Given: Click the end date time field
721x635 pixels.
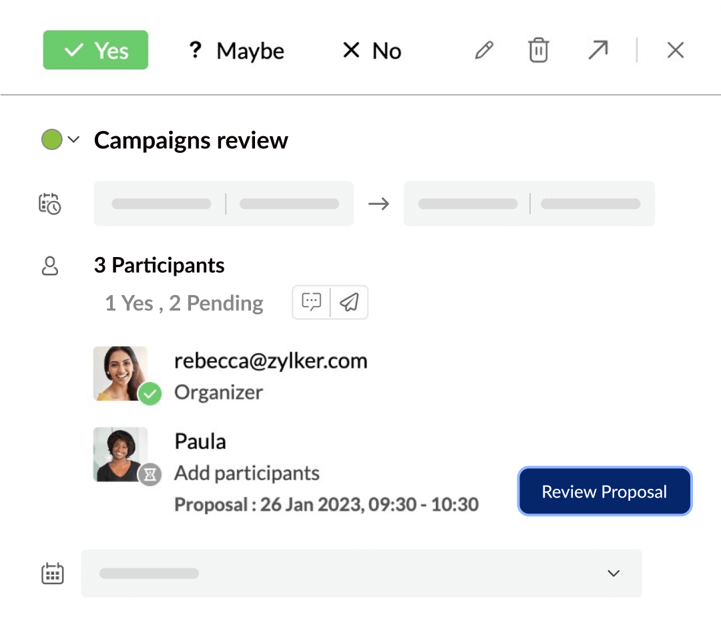Looking at the screenshot, I should [x=529, y=204].
